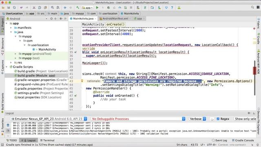261x147 pixels.
Task: Navigate Back with the blue arrow icon
Action: pos(65,8)
